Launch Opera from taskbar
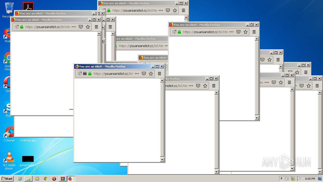The width and height of the screenshot is (323, 182). pyautogui.click(x=54, y=179)
